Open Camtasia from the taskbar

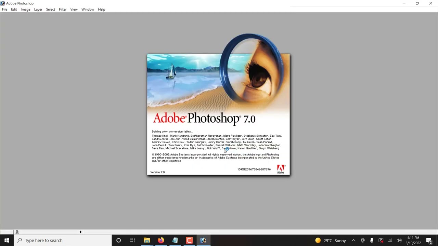coord(189,240)
